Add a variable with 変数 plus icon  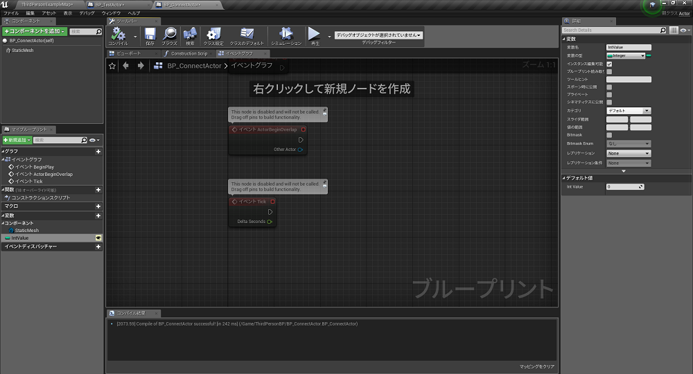click(98, 215)
